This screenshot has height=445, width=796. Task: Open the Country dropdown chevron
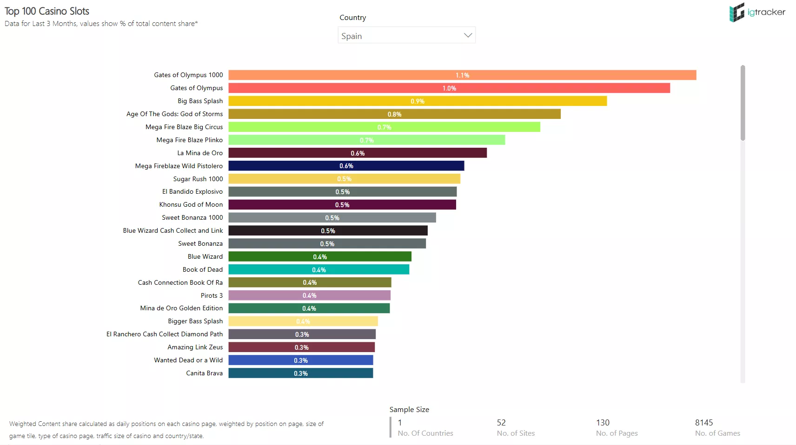pos(468,35)
